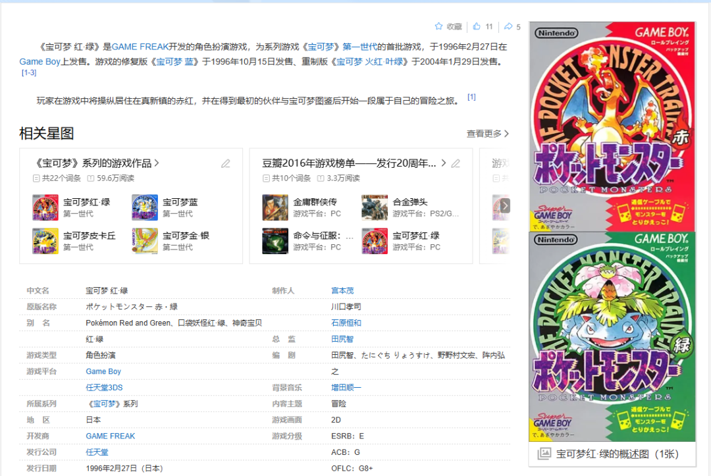Viewport: 711px width, 476px height.
Task: Click the share arrow icon
Action: point(508,26)
